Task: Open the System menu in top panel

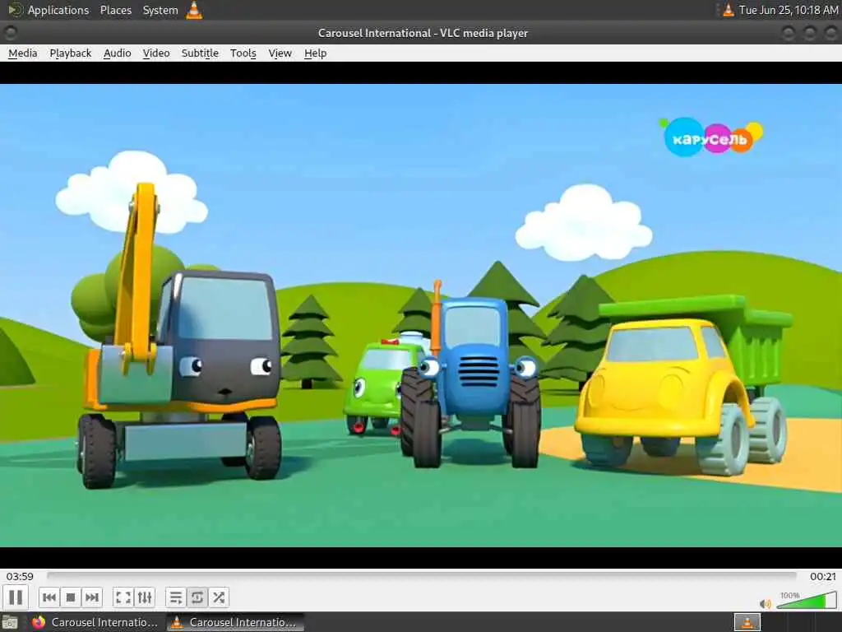Action: (x=160, y=10)
